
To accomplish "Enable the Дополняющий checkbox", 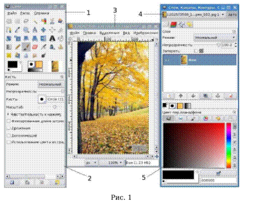I will coord(8,136).
